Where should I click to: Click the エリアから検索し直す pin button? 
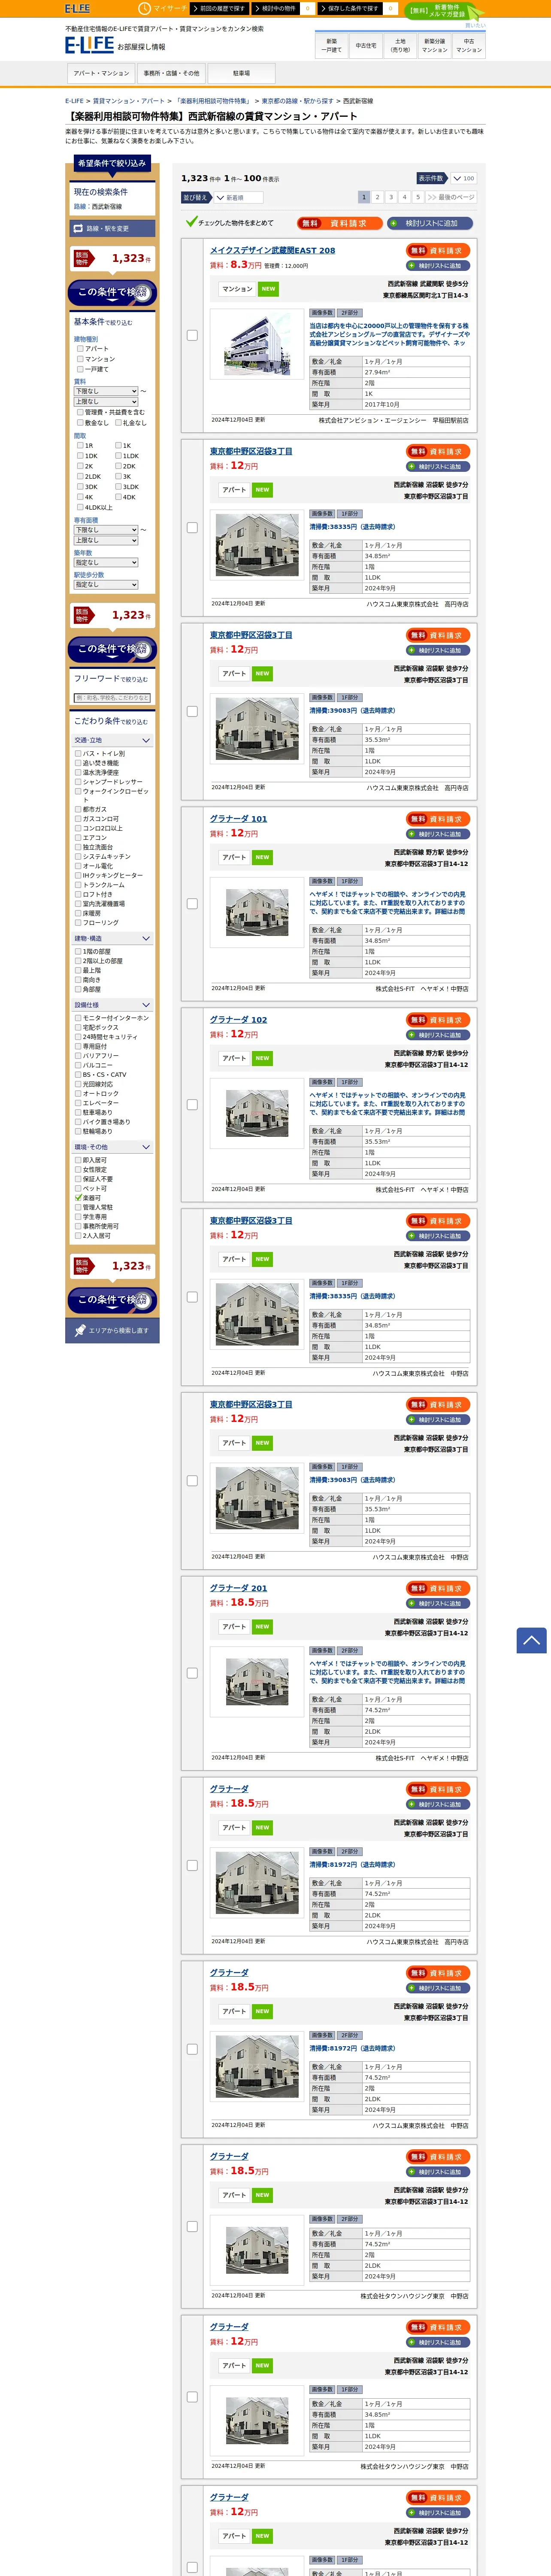coord(112,1331)
